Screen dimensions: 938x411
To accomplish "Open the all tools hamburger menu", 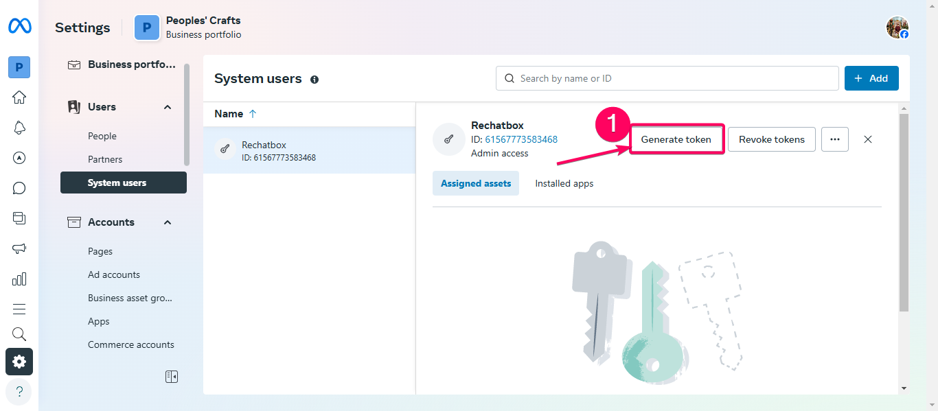I will pyautogui.click(x=19, y=309).
